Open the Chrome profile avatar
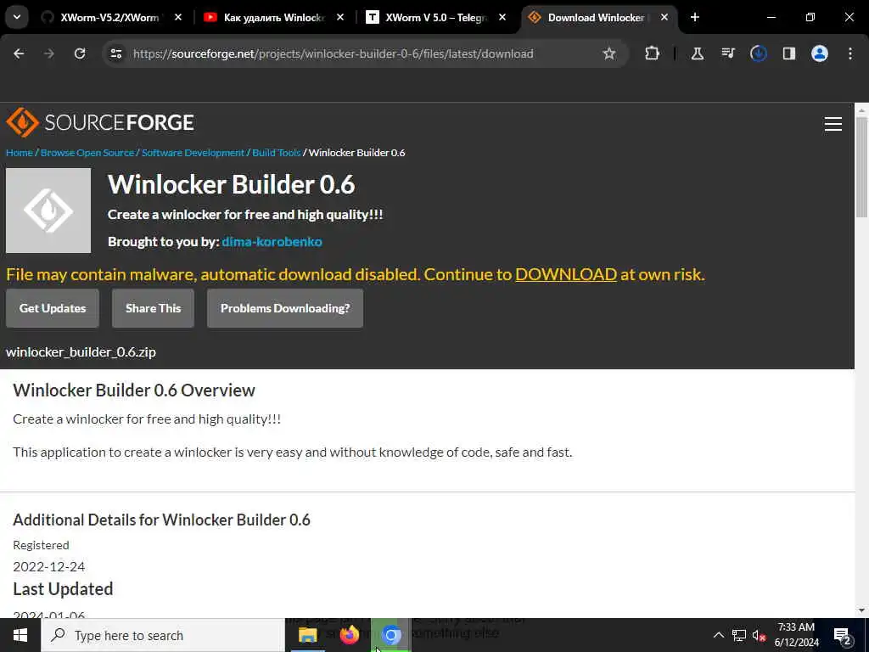This screenshot has height=652, width=869. (x=819, y=53)
